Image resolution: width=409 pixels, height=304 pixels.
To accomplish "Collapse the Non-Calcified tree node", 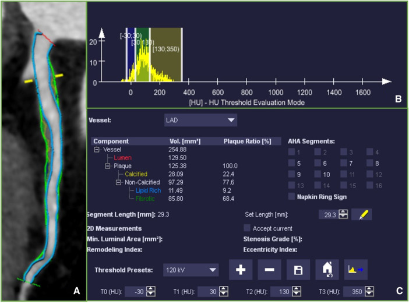I will [118, 182].
